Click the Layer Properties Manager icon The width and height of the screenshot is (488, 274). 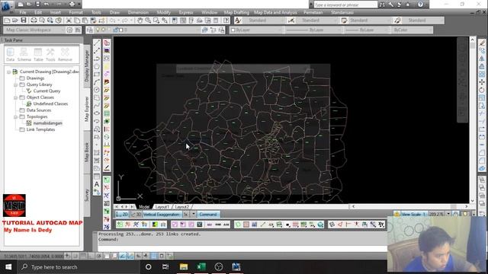click(90, 30)
